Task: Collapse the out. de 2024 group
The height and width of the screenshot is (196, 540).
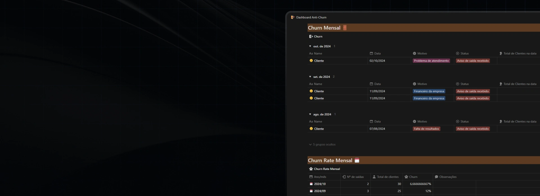Action: coord(310,46)
